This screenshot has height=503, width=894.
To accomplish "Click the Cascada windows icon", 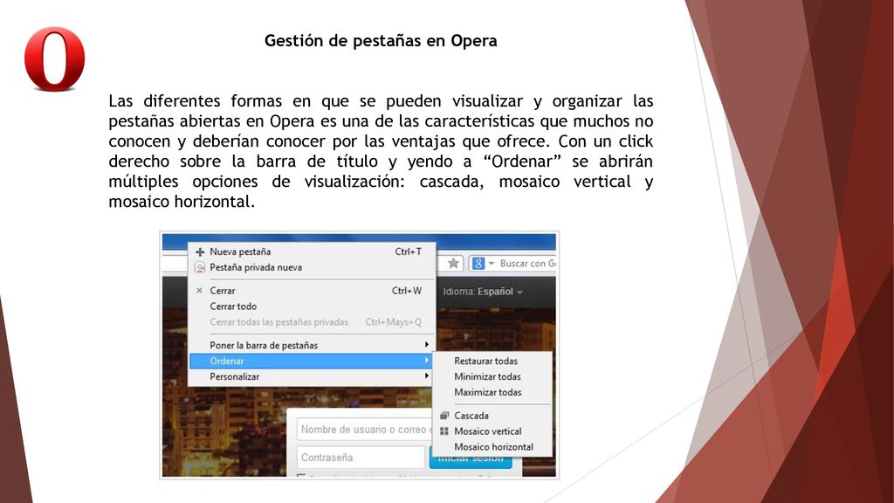I will (444, 415).
